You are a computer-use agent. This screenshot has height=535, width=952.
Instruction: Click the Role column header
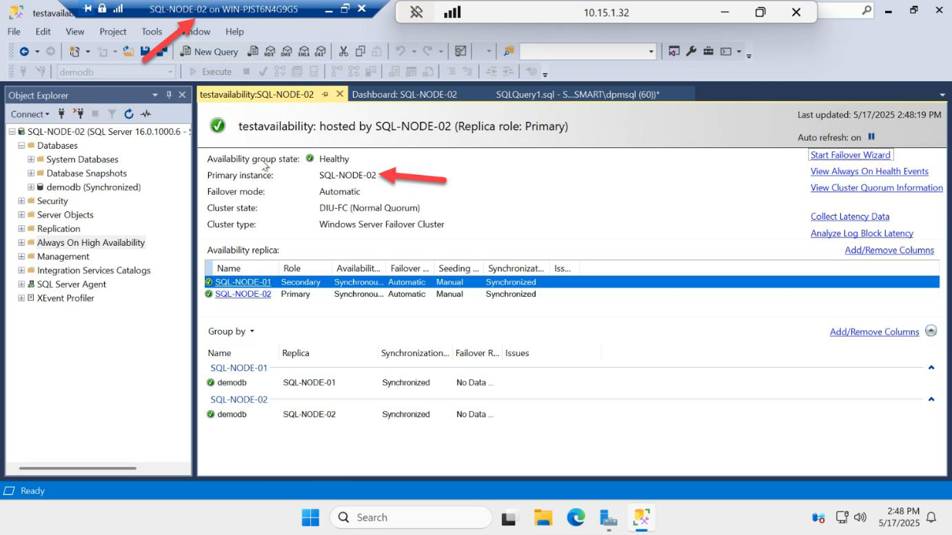tap(305, 269)
